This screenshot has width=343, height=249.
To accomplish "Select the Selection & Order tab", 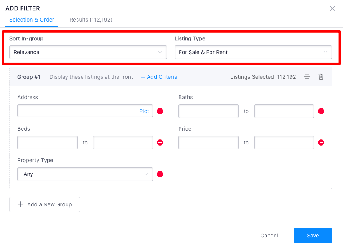I will (32, 20).
